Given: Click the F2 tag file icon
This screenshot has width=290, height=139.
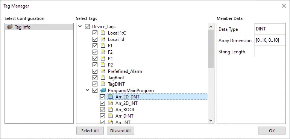Looking at the screenshot, I should (x=103, y=52).
